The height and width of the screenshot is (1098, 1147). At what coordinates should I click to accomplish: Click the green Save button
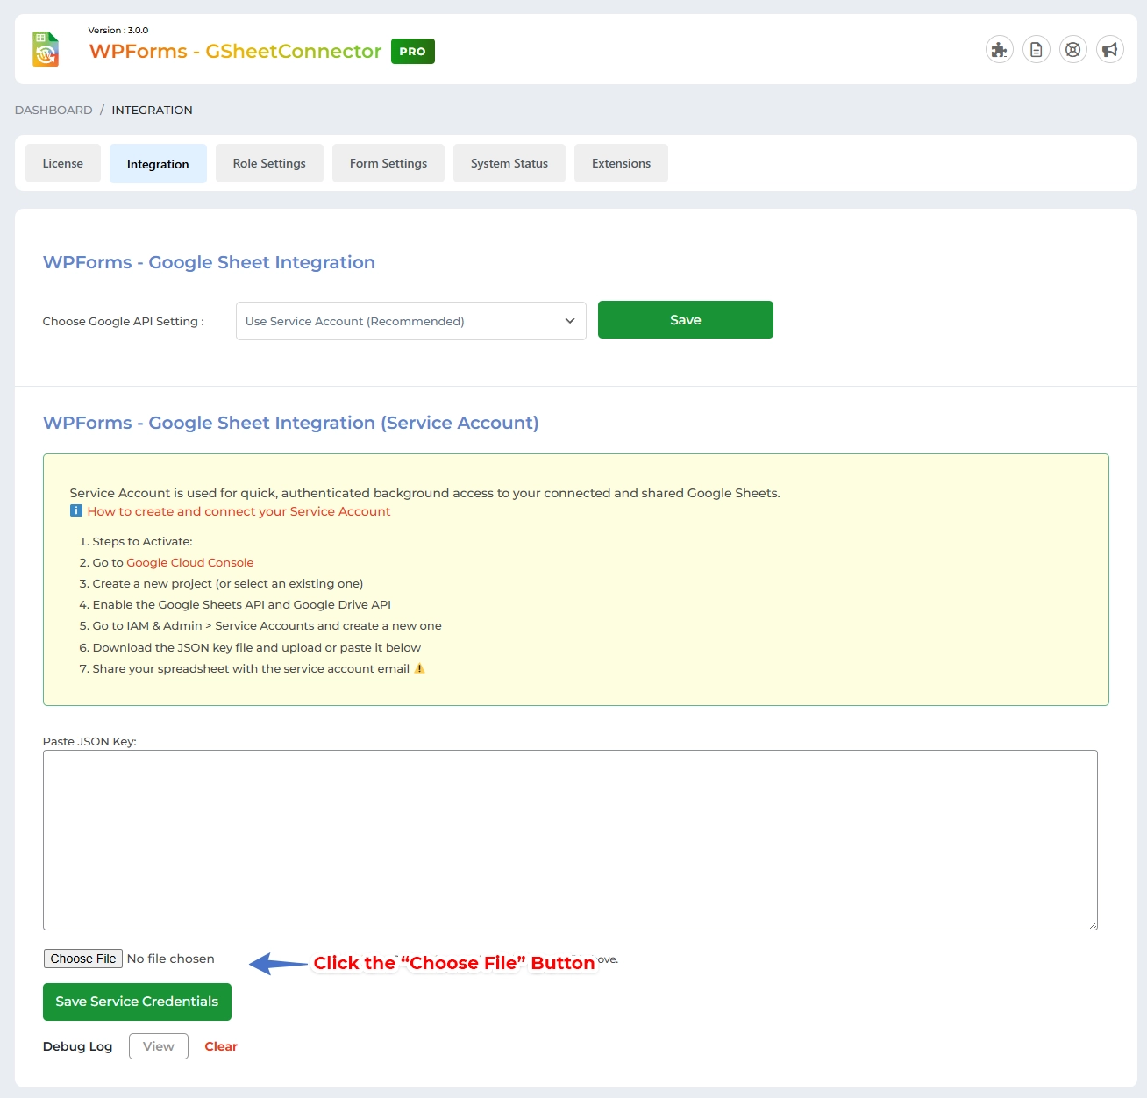click(x=685, y=320)
